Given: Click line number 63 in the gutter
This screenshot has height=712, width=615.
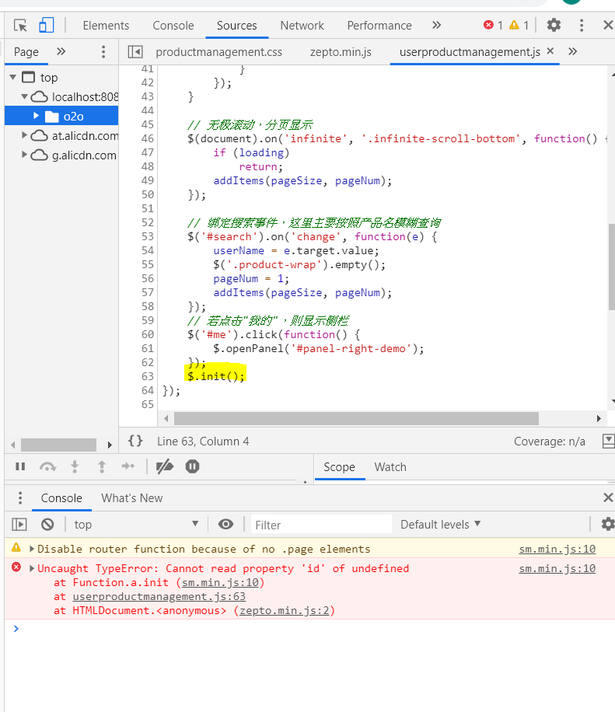Looking at the screenshot, I should click(148, 376).
